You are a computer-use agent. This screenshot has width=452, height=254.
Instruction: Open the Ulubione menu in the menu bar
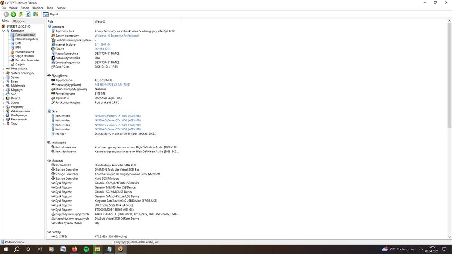point(38,8)
